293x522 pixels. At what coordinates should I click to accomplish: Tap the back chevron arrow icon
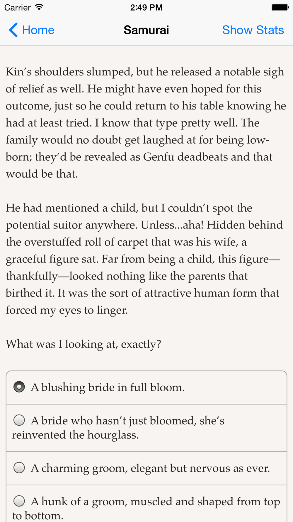pos(13,30)
